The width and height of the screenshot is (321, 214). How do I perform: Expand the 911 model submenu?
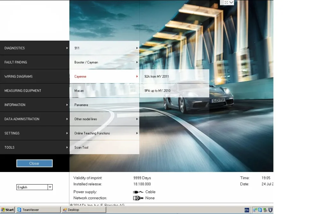(x=104, y=48)
